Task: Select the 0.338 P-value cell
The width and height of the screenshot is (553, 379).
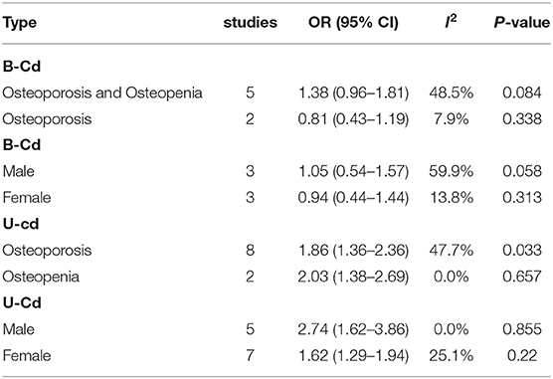Action: tap(522, 119)
